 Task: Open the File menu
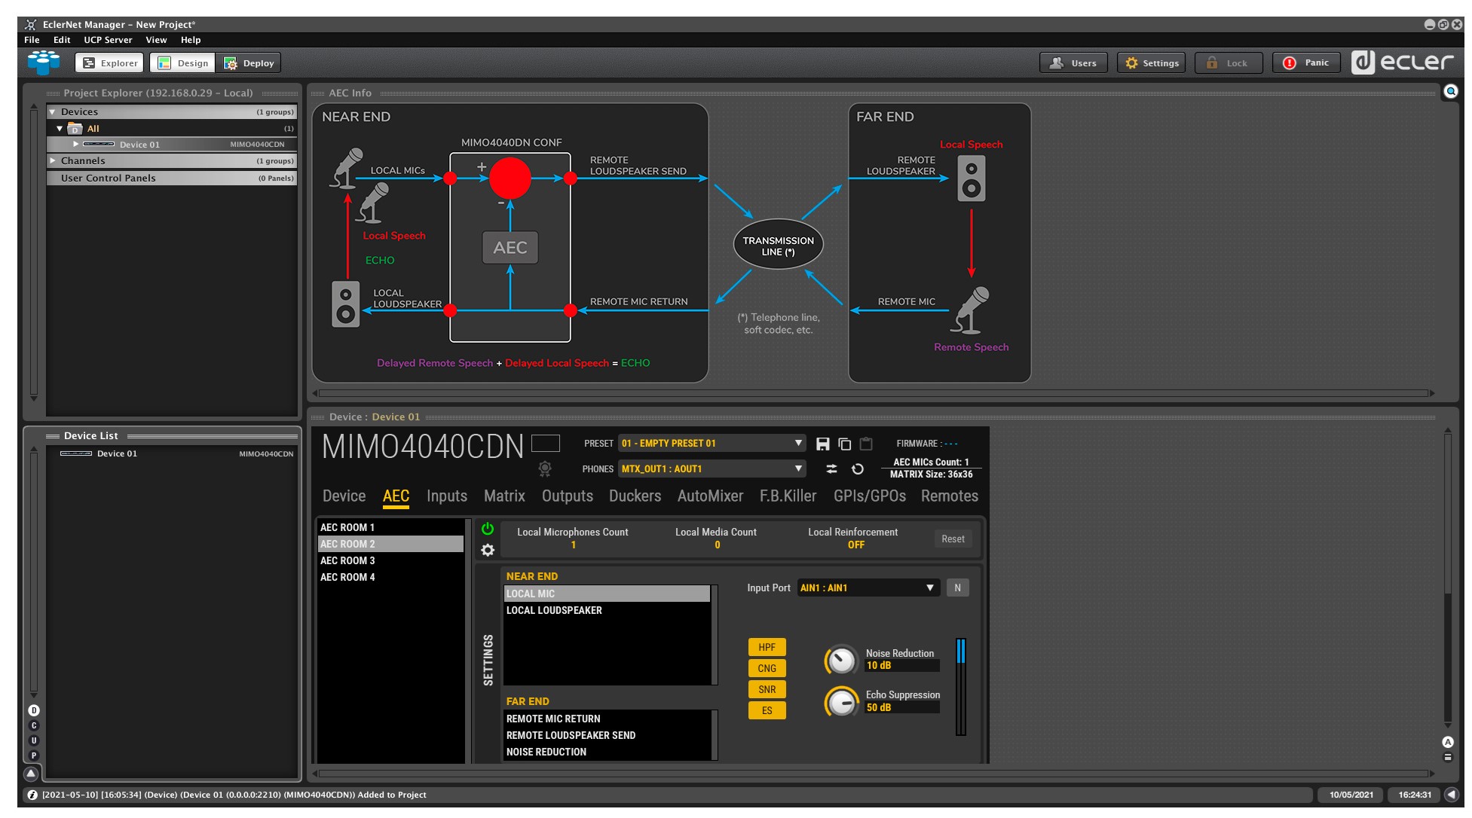pos(32,40)
